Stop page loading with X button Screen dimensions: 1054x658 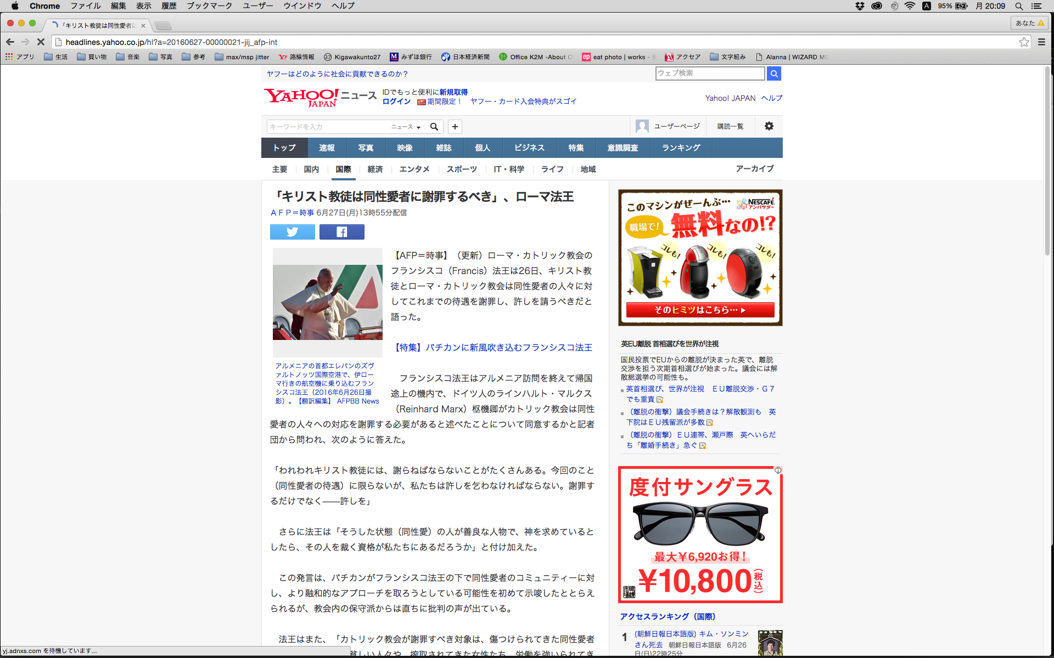click(x=41, y=42)
